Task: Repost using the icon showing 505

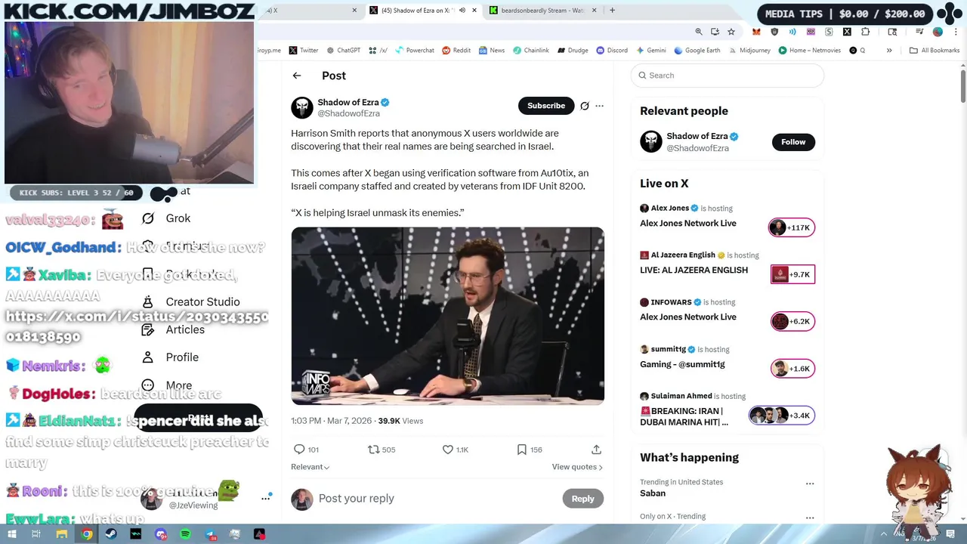Action: click(373, 450)
